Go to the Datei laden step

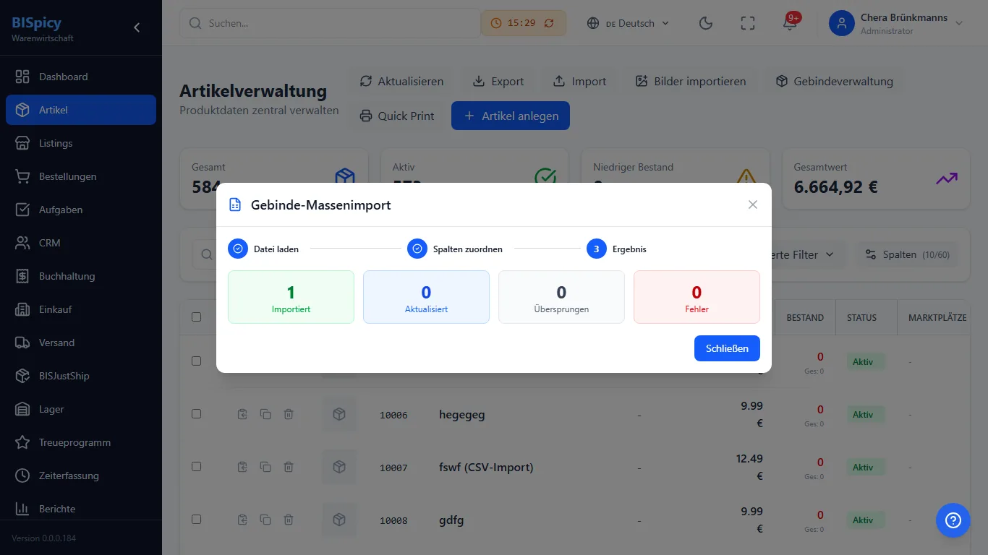[x=263, y=249]
